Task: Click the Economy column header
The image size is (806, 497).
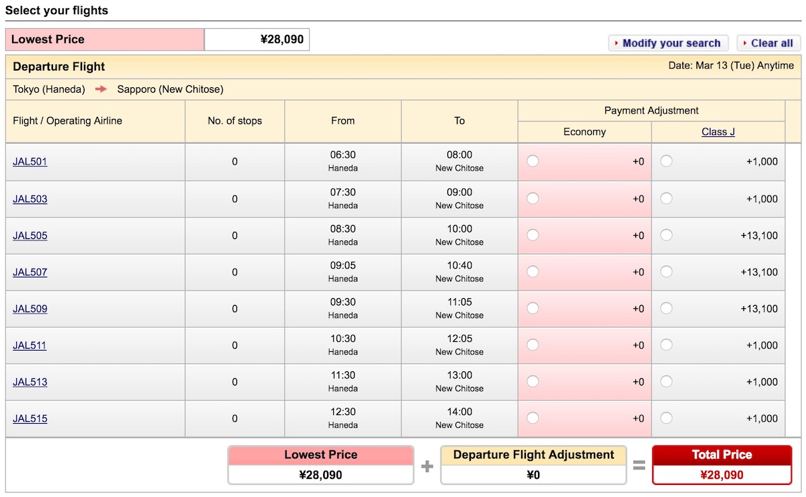Action: [x=584, y=132]
